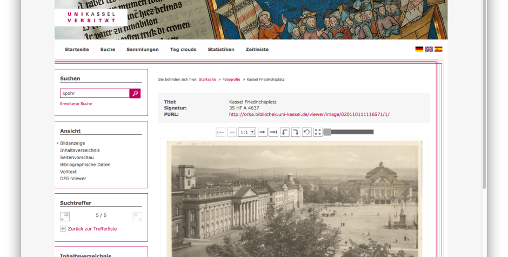The width and height of the screenshot is (508, 257).
Task: Go to next search hit icon
Action: [x=137, y=216]
